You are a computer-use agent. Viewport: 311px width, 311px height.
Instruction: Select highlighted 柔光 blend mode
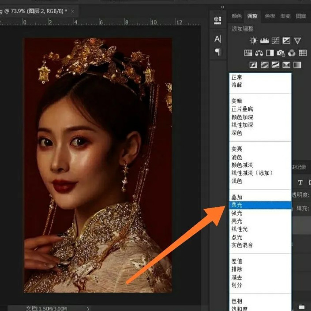click(260, 205)
